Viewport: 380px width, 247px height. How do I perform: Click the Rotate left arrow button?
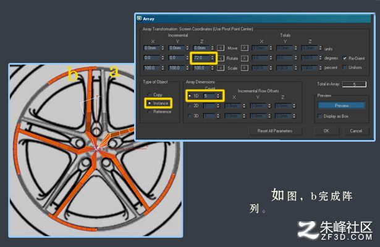tap(221, 59)
